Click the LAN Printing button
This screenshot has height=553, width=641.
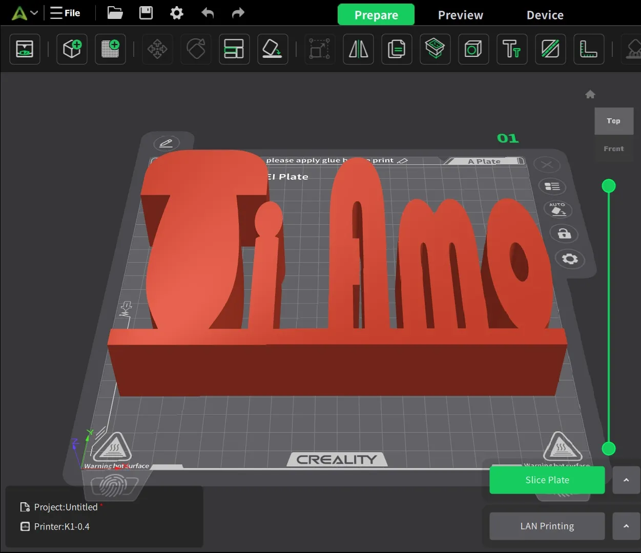point(547,526)
